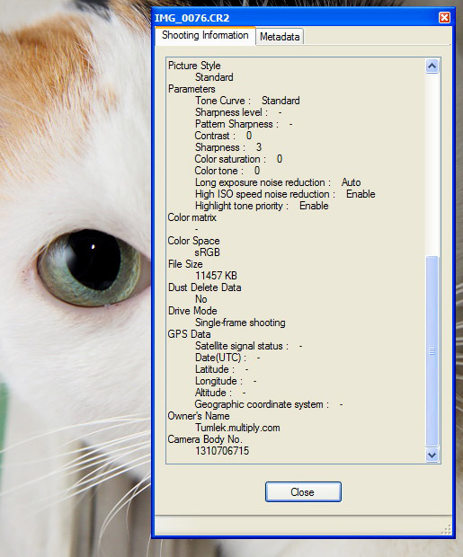The image size is (463, 557).
Task: Select the High ISO speed noise reduction line
Action: point(285,194)
